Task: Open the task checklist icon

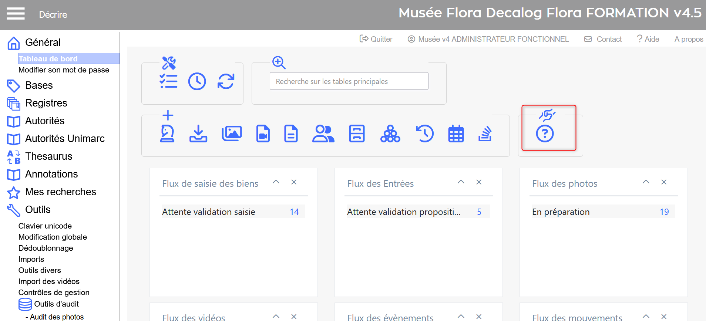Action: pos(168,81)
